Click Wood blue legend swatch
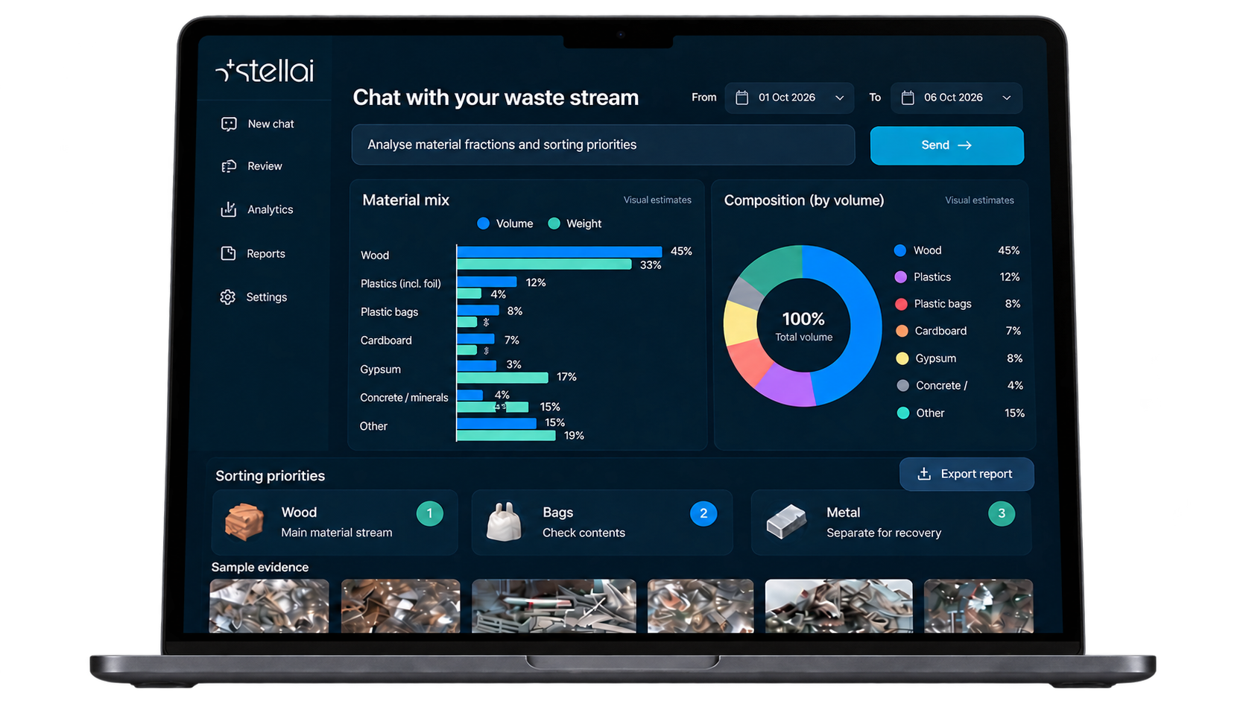1246x701 pixels. pyautogui.click(x=900, y=250)
